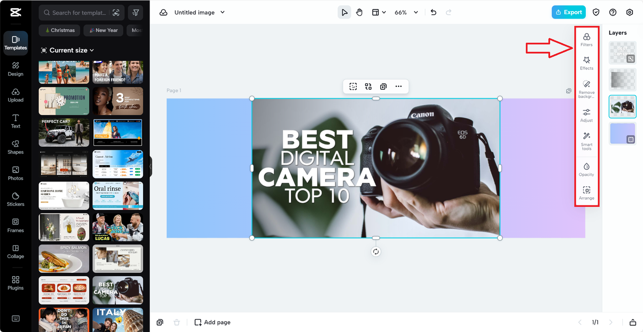Click the duplicate icon in floating toolbar

click(x=383, y=86)
